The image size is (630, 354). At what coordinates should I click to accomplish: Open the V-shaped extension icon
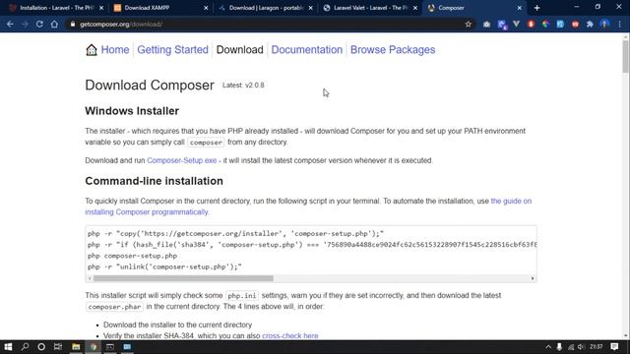click(x=516, y=24)
